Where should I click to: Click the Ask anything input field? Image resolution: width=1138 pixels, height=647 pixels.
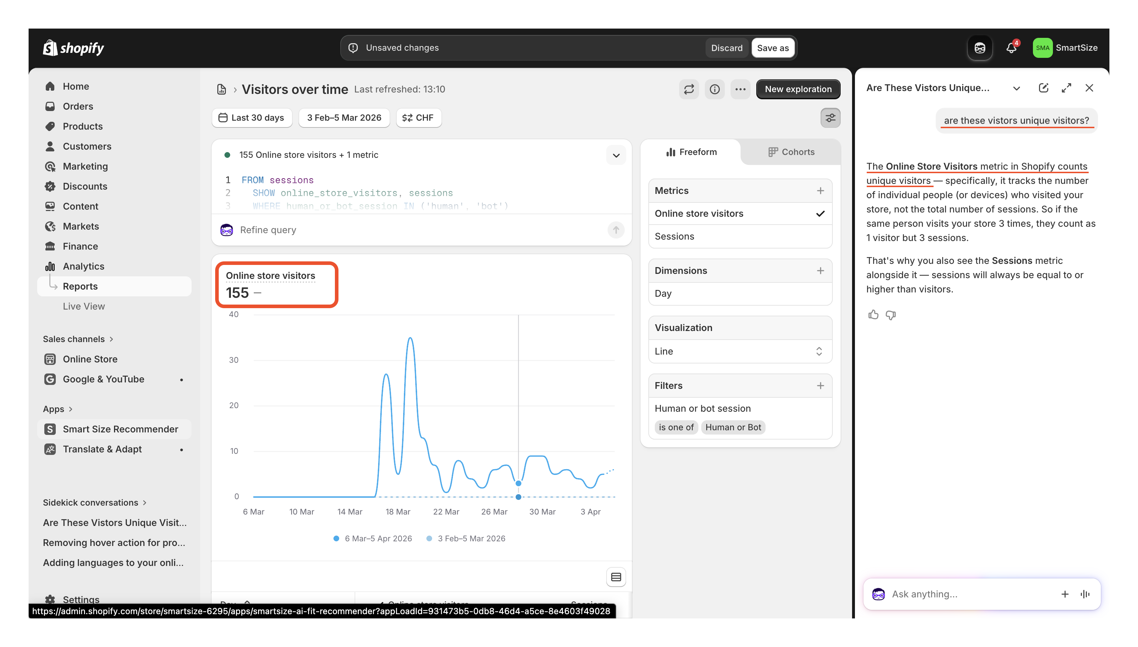coord(956,594)
